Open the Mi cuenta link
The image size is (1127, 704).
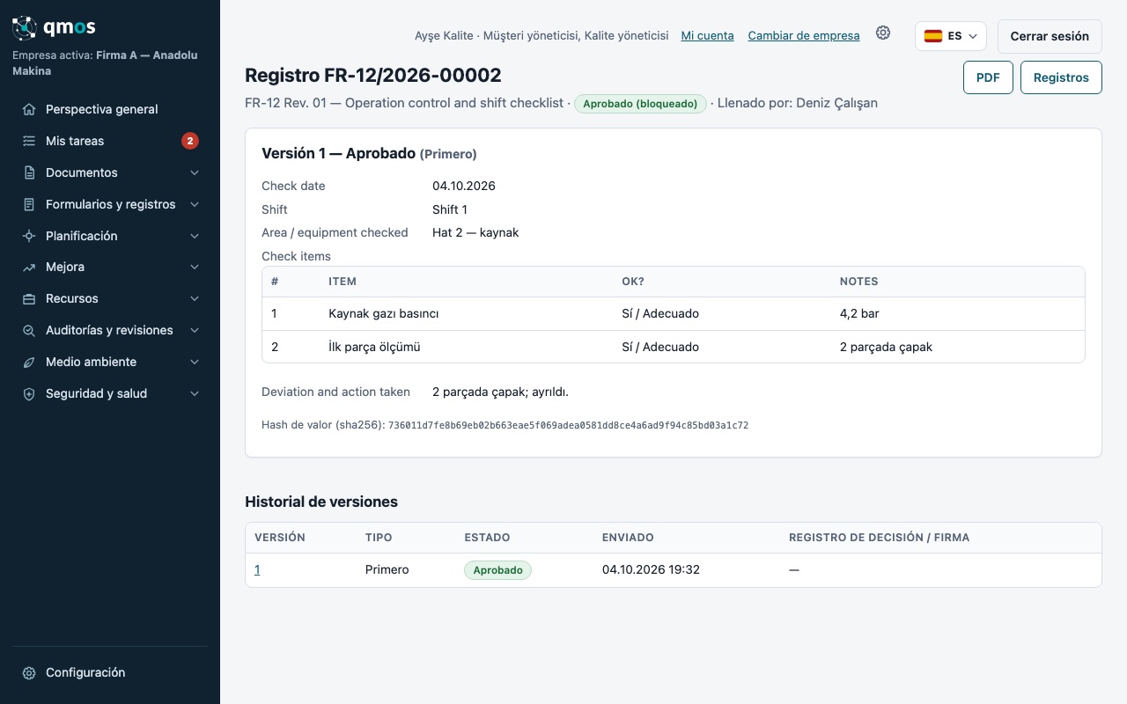tap(708, 36)
